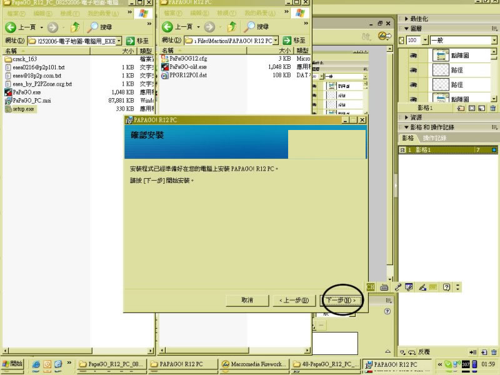Click 下一步(N) to start installation

pyautogui.click(x=341, y=301)
